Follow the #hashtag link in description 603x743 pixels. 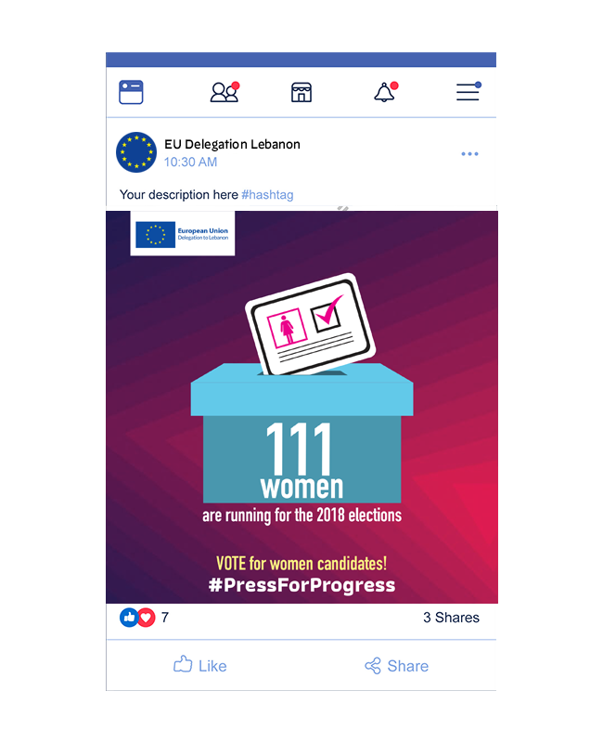267,195
